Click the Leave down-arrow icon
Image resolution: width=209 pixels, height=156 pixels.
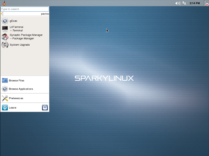5,107
